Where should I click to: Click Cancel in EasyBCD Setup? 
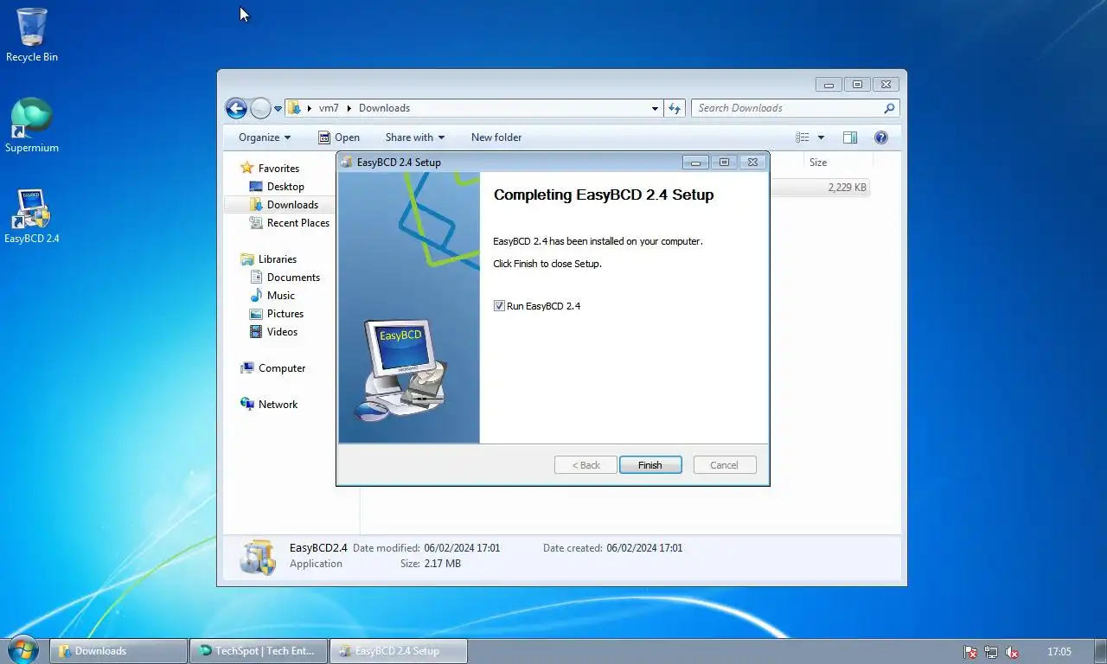[725, 465]
